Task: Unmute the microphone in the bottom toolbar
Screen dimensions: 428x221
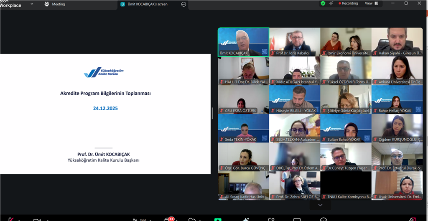Action: [11, 219]
